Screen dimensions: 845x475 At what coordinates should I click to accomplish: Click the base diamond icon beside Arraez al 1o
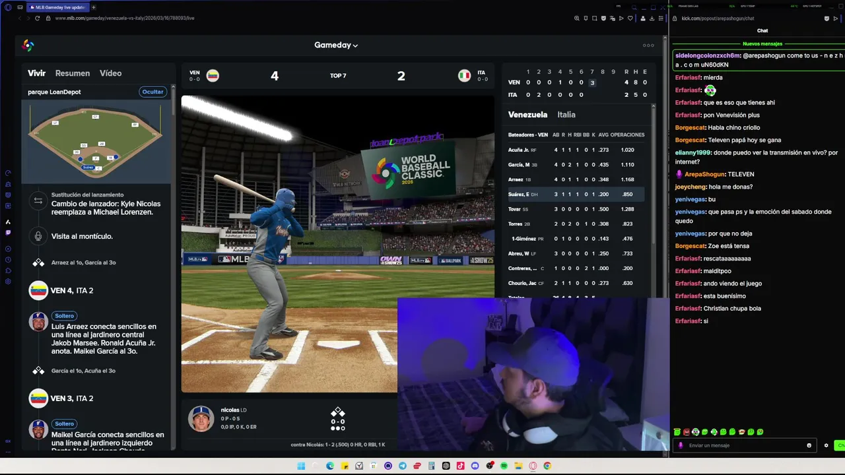click(38, 263)
